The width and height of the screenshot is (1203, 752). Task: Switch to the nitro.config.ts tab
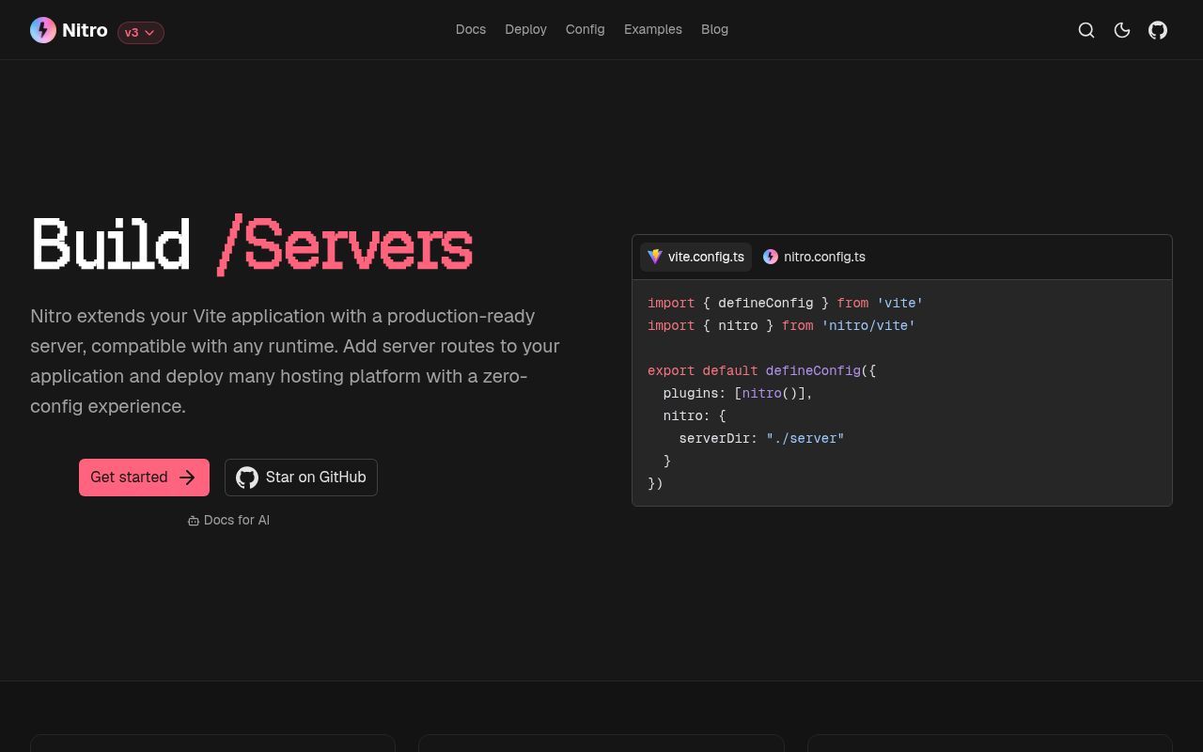click(x=814, y=257)
